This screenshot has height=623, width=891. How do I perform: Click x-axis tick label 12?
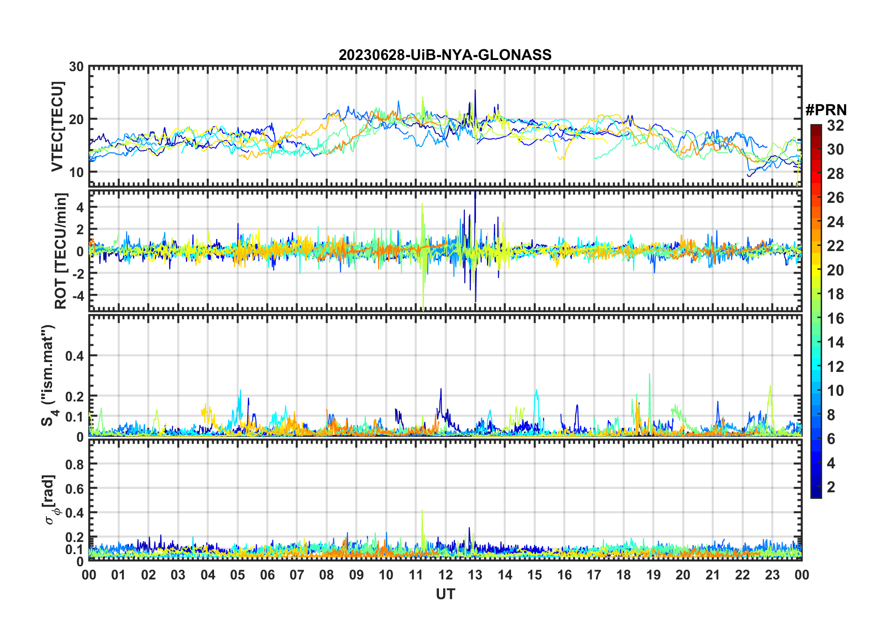pos(445,575)
